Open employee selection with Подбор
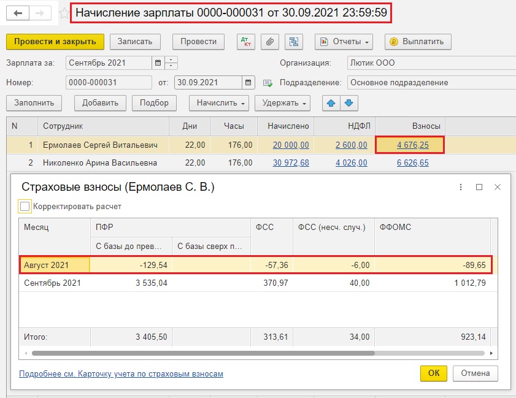Viewport: 516px width, 398px height. 154,103
